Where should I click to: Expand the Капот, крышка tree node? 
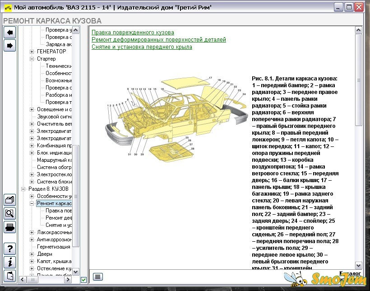[32, 261]
